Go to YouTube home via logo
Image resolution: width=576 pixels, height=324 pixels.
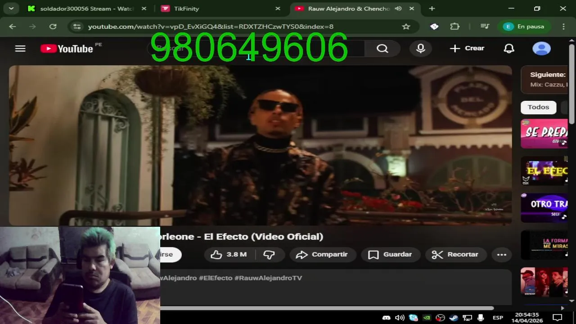click(67, 49)
